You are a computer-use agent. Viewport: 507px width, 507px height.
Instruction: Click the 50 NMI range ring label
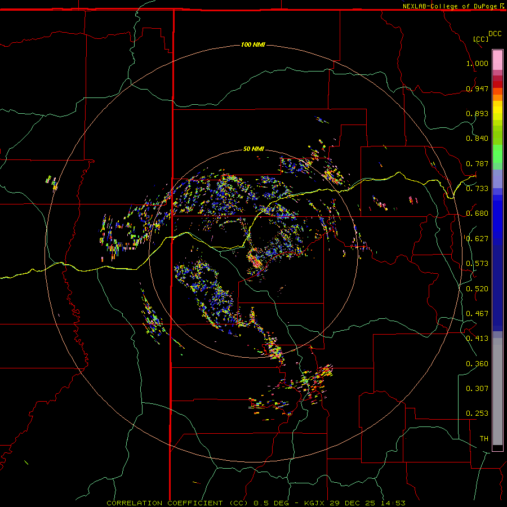click(253, 149)
